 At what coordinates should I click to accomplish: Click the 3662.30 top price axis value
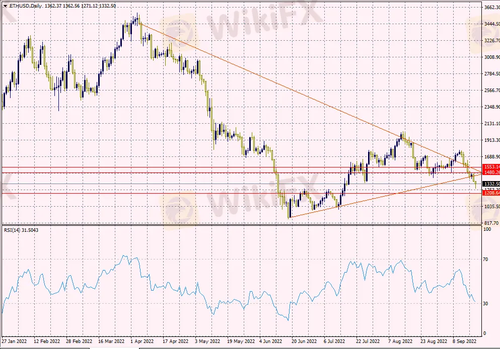tap(491, 8)
